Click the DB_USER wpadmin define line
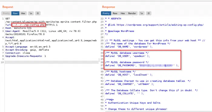212x112 pixels. coord(128,56)
